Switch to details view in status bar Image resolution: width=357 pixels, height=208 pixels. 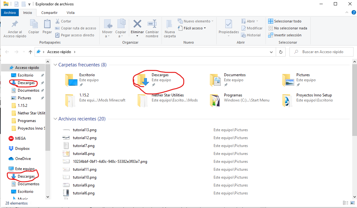tap(345, 203)
